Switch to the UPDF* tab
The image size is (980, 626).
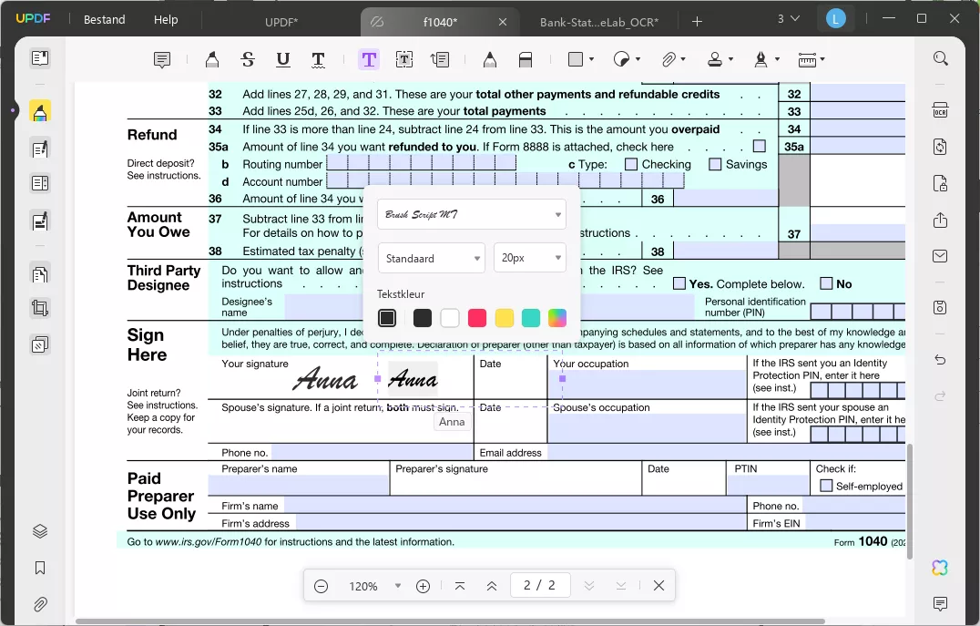pos(281,22)
